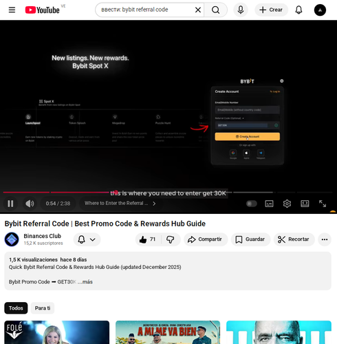
Task: Toggle the autoplay switch
Action: [x=251, y=204]
